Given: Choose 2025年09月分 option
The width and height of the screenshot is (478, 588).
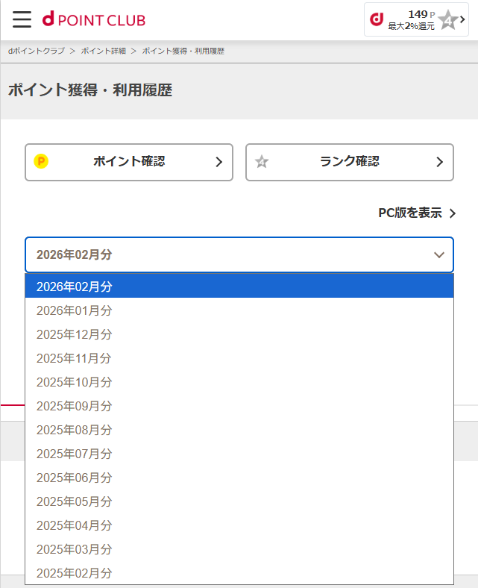Looking at the screenshot, I should (x=75, y=406).
